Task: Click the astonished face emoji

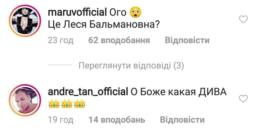Action: [136, 12]
